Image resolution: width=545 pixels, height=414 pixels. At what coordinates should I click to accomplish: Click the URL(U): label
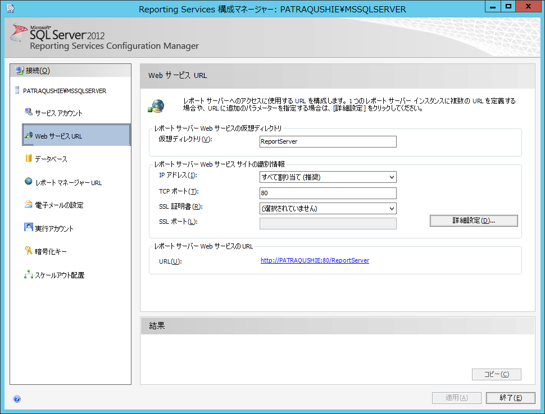tap(170, 261)
